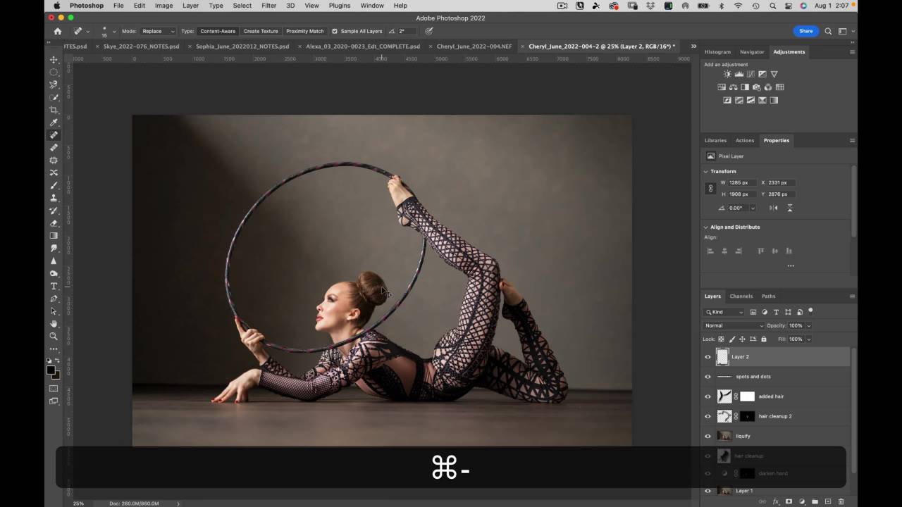Image resolution: width=902 pixels, height=507 pixels.
Task: Click the Share button
Action: pos(805,31)
